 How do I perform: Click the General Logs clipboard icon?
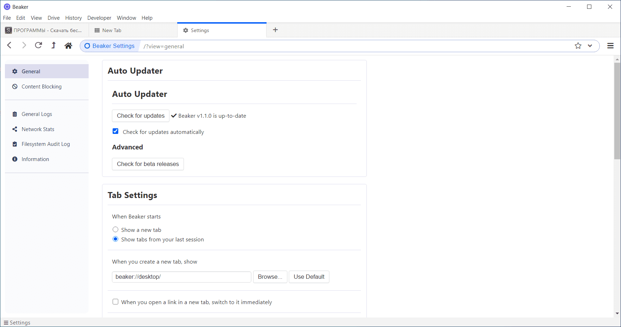[15, 114]
